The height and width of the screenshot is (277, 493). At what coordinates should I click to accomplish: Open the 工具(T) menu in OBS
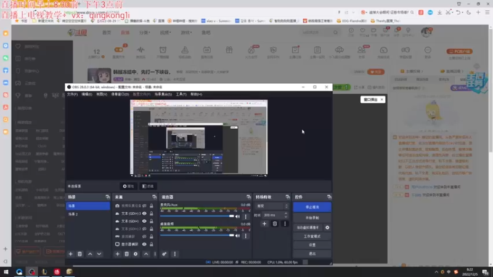(181, 94)
